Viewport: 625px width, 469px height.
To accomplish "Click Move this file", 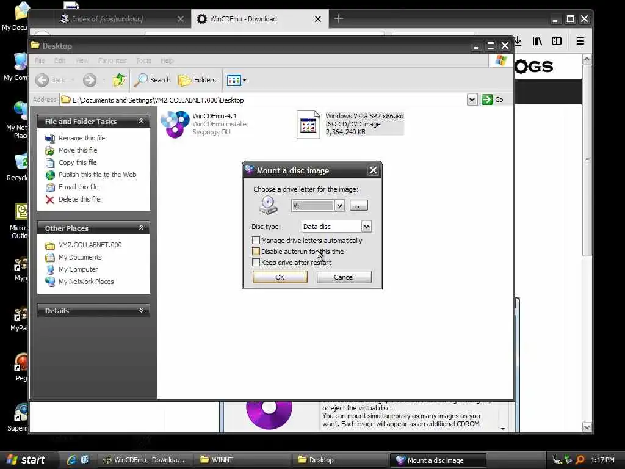I will 78,150.
